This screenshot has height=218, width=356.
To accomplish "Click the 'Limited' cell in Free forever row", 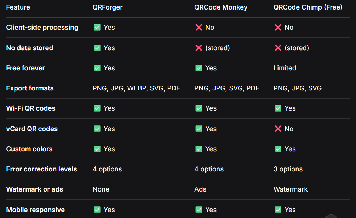I will (x=285, y=68).
